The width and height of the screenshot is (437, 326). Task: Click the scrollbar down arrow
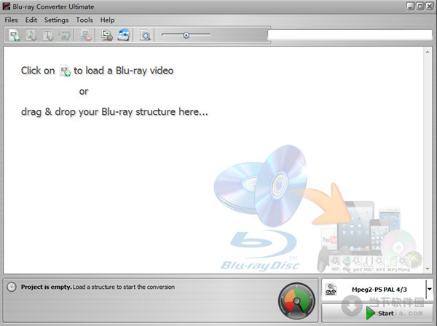point(428,269)
